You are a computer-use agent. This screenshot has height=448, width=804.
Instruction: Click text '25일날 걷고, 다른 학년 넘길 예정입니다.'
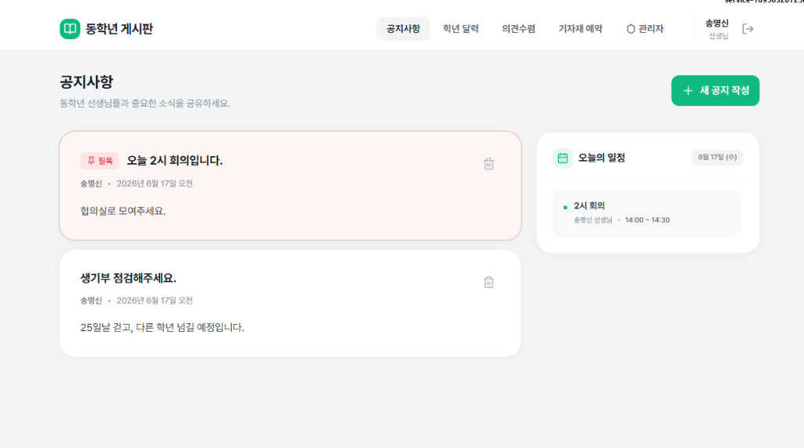click(162, 327)
